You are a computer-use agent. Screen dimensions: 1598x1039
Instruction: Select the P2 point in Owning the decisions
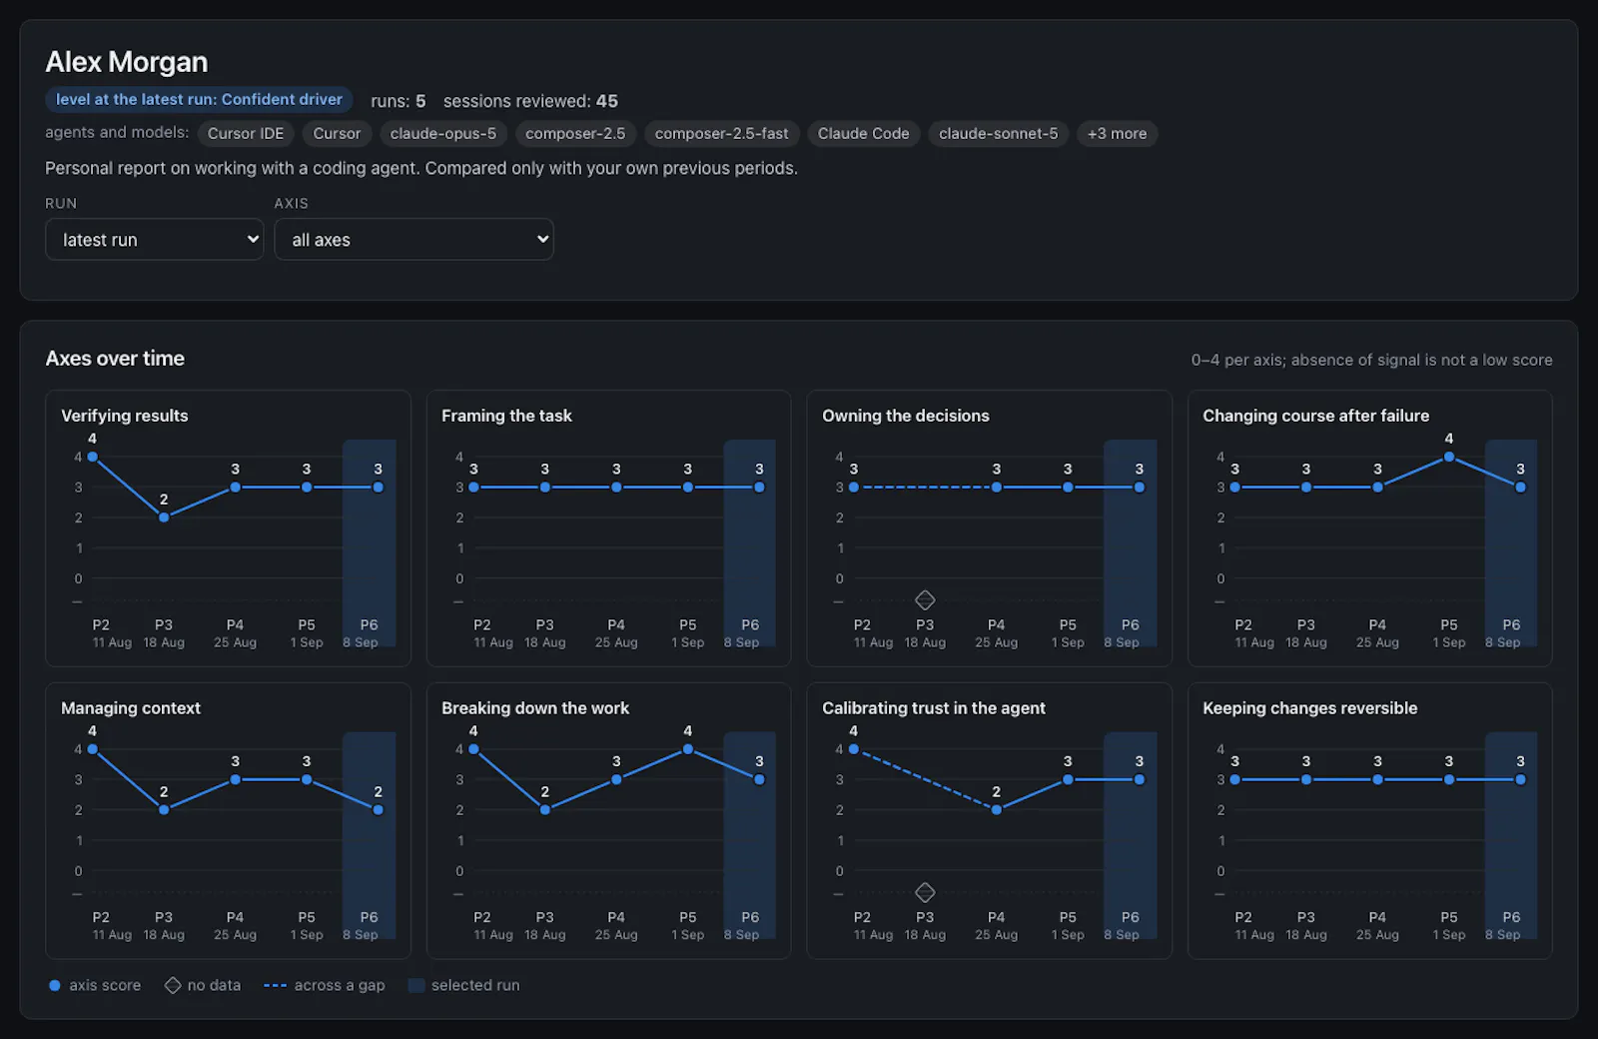[853, 488]
